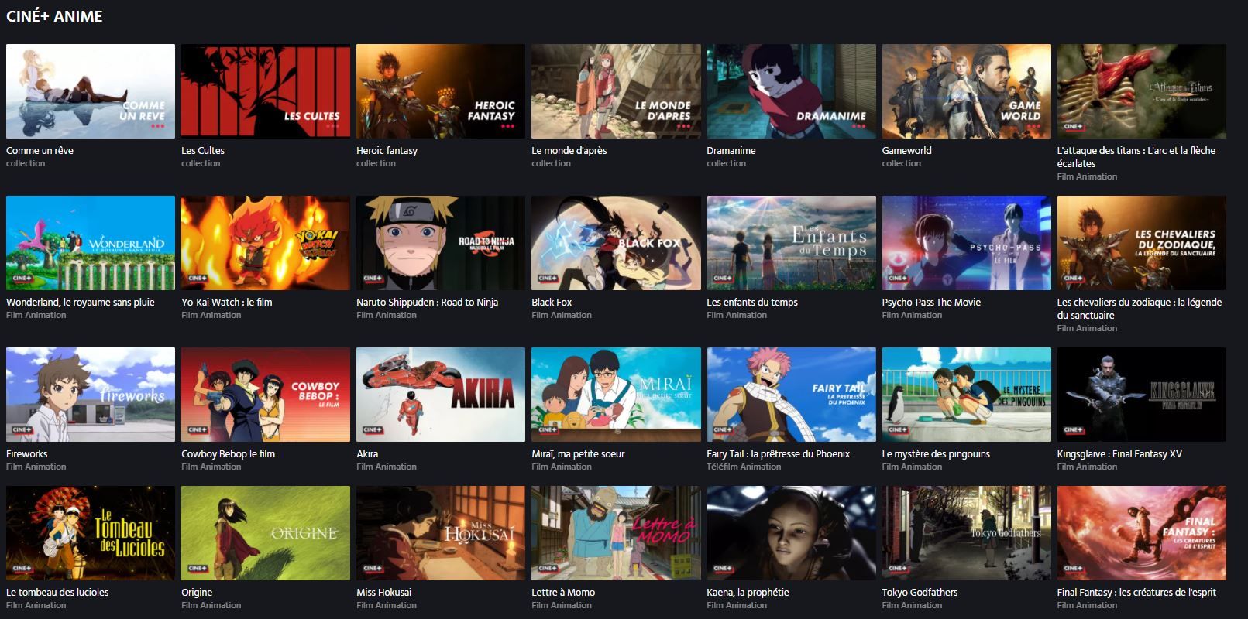Open the Game World collection thumbnail
This screenshot has width=1248, height=619.
[966, 91]
